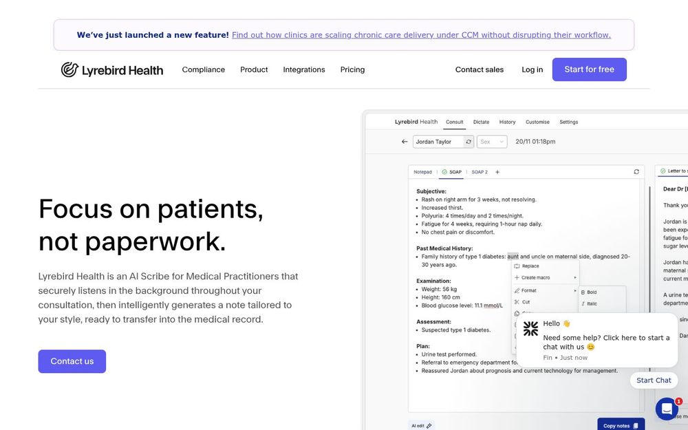Screen dimensions: 688x430
Task: Click the Past Medical History heading
Action: click(x=444, y=248)
